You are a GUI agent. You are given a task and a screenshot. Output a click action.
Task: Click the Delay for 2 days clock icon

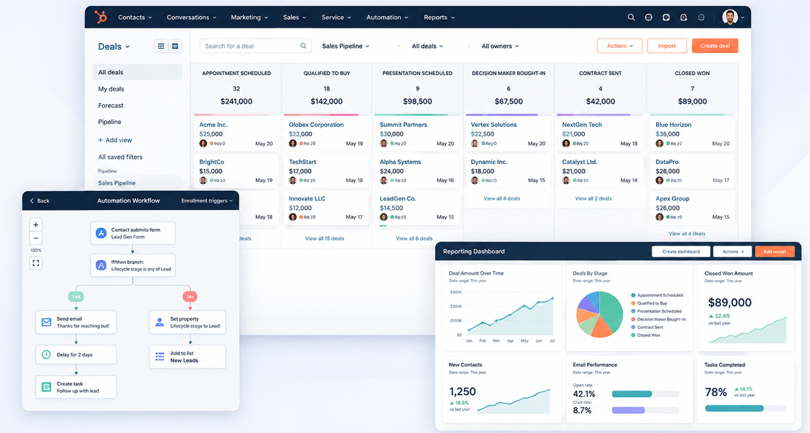point(46,354)
